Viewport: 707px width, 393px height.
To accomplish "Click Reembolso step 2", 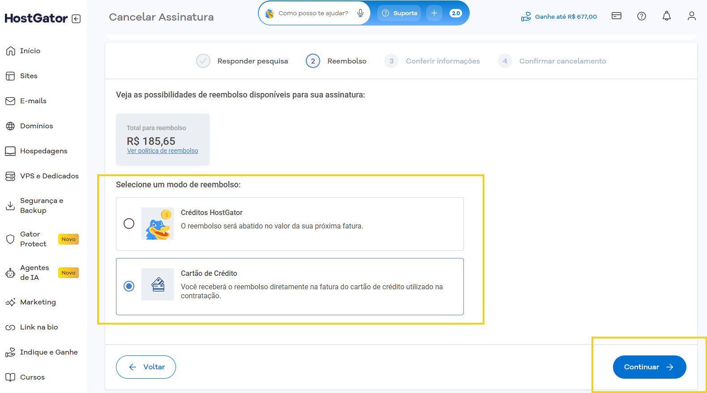I will (x=336, y=61).
